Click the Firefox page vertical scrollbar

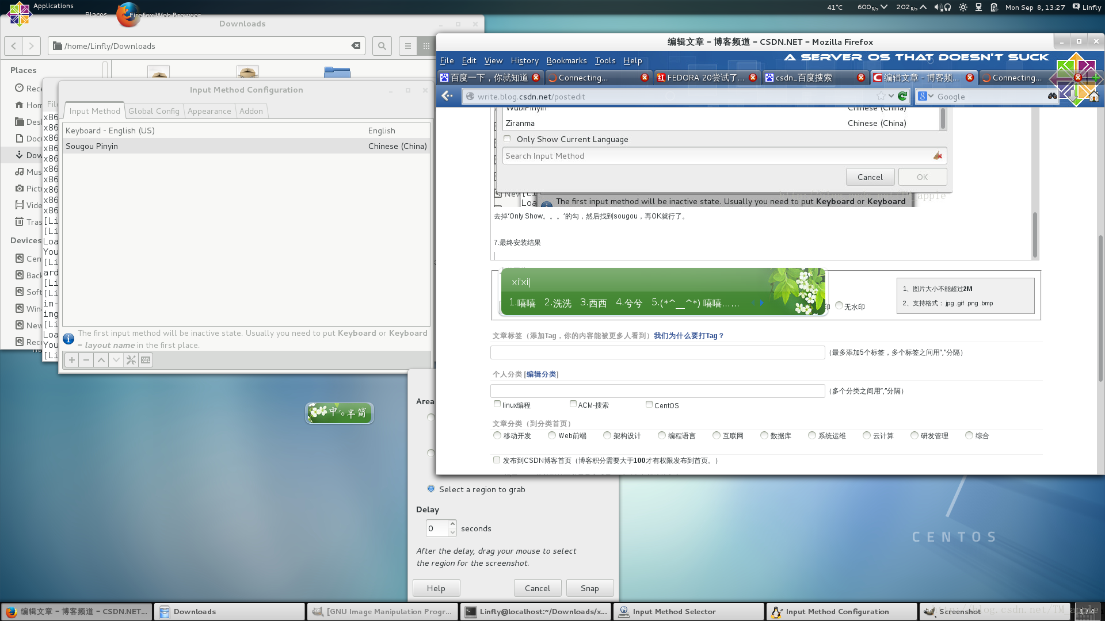pyautogui.click(x=1100, y=308)
